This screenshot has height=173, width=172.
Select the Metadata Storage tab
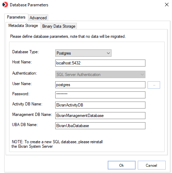[x=23, y=26]
